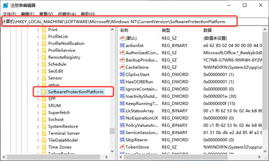Expand the Schedule key

tap(38, 64)
